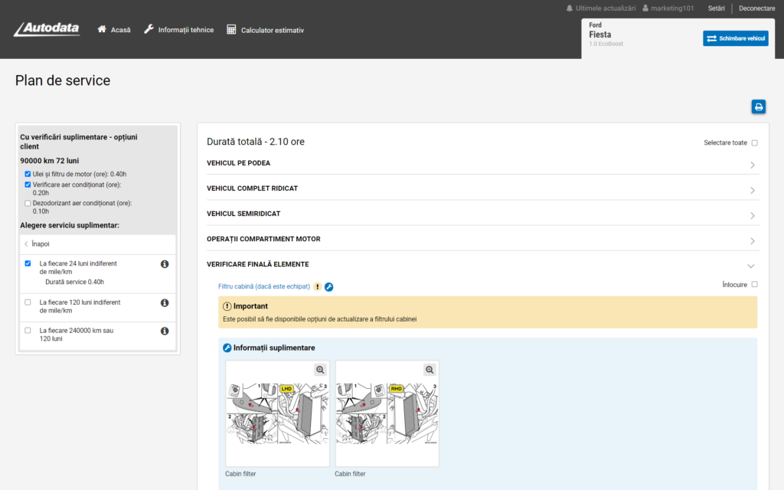Toggle the Selectare toate checkbox

tap(754, 143)
